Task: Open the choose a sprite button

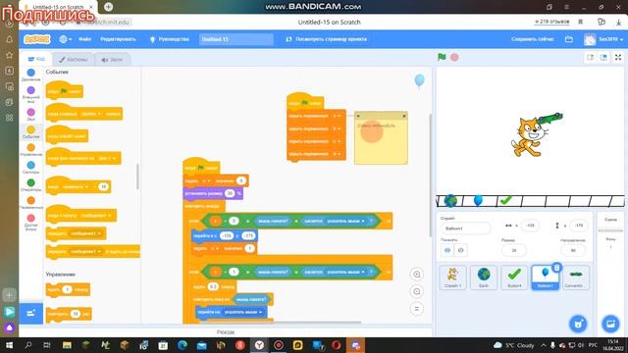Action: click(578, 324)
